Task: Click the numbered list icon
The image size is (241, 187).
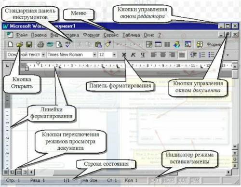Action: point(202,55)
